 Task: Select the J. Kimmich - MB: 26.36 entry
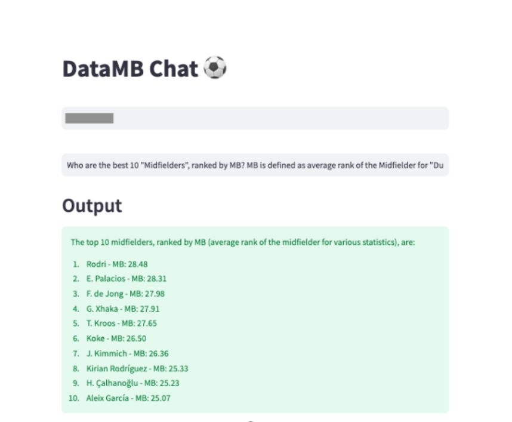127,353
